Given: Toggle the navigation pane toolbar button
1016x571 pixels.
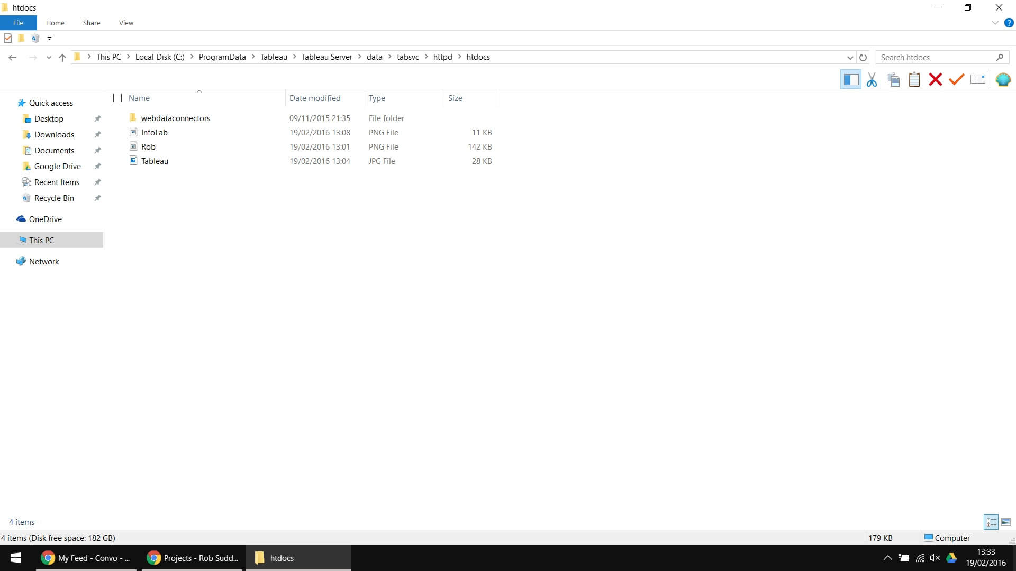Looking at the screenshot, I should 850,79.
